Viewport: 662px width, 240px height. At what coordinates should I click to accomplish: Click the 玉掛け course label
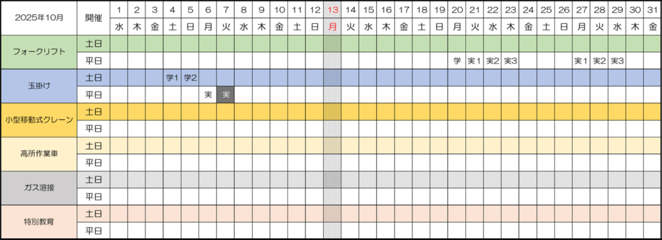(x=39, y=86)
